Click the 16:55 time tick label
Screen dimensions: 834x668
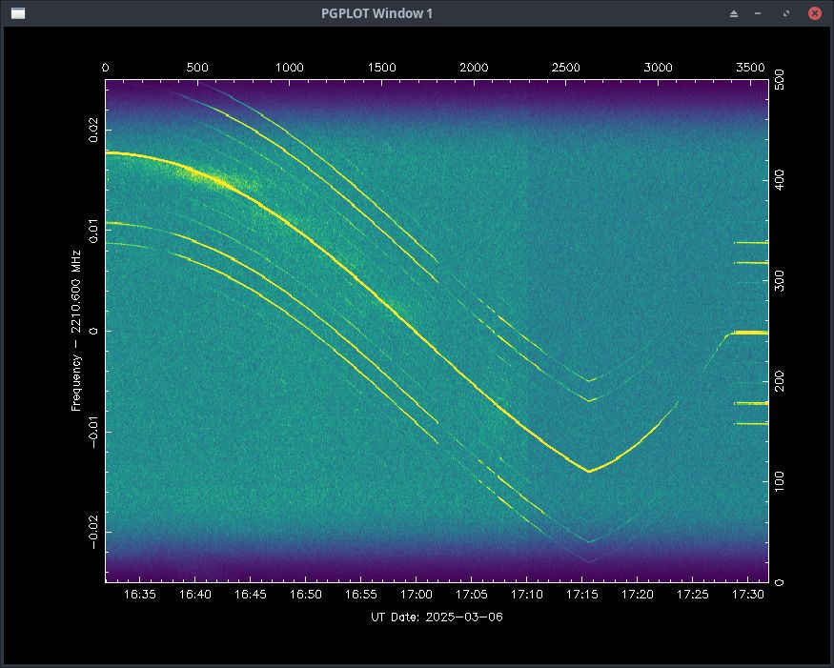361,595
